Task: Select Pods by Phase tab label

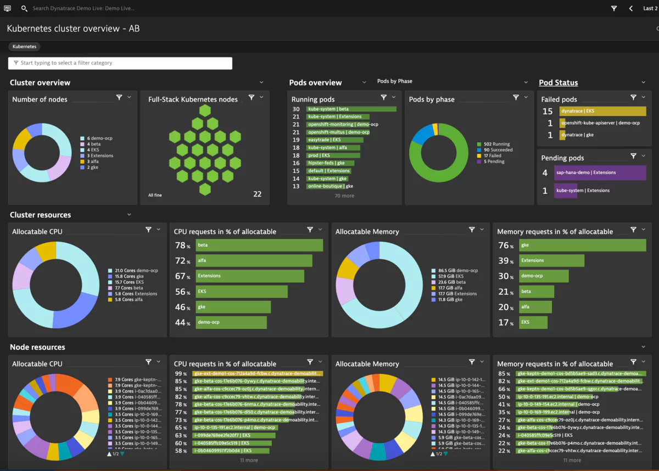Action: pos(394,81)
